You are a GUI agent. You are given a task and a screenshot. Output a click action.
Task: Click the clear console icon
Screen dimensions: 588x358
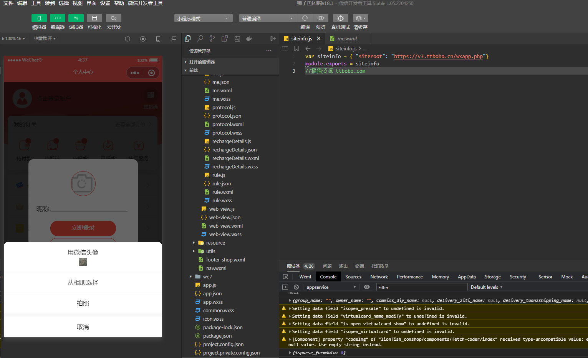point(296,287)
